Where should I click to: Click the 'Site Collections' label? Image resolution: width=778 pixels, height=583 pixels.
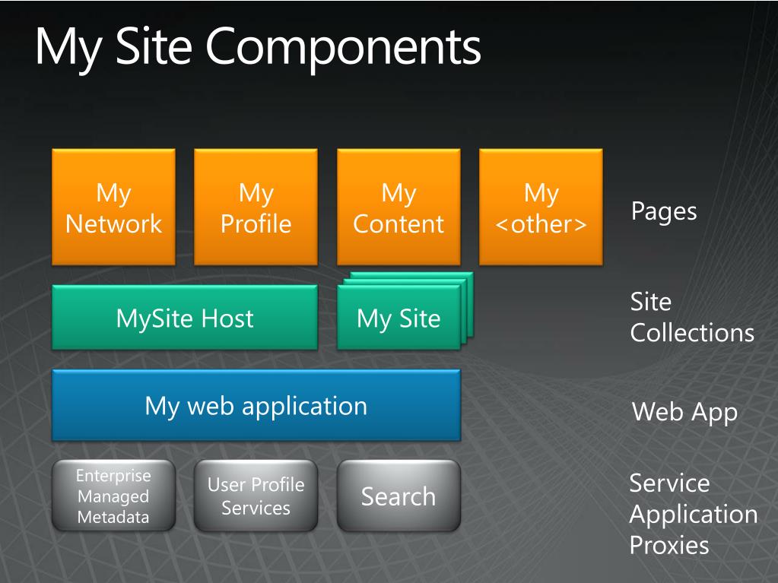pyautogui.click(x=692, y=317)
